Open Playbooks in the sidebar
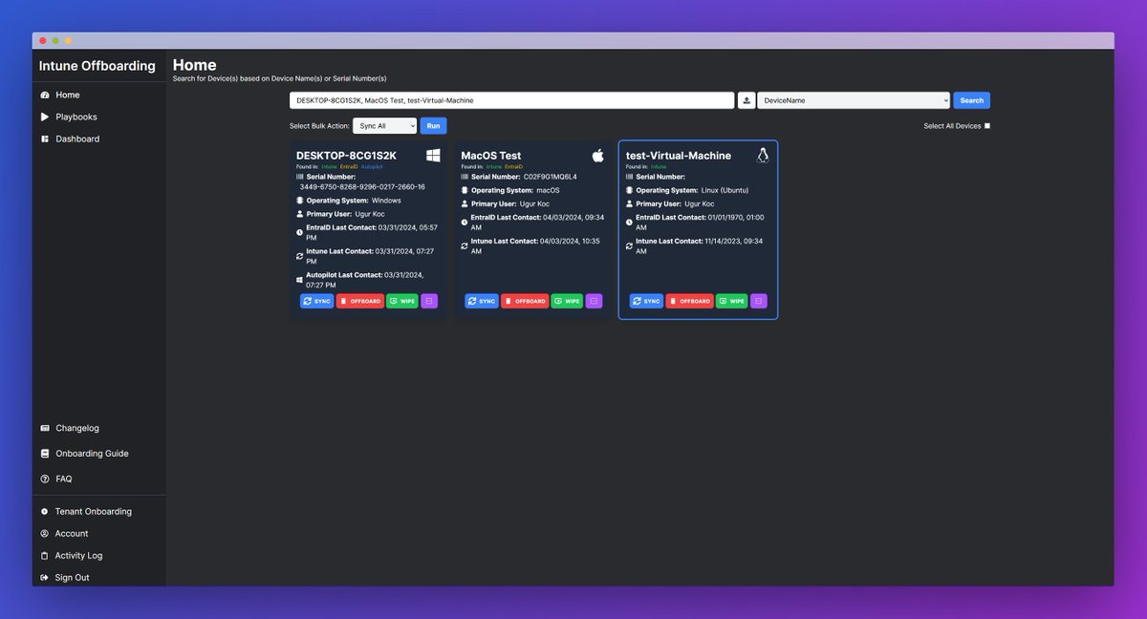Image resolution: width=1147 pixels, height=619 pixels. (76, 117)
